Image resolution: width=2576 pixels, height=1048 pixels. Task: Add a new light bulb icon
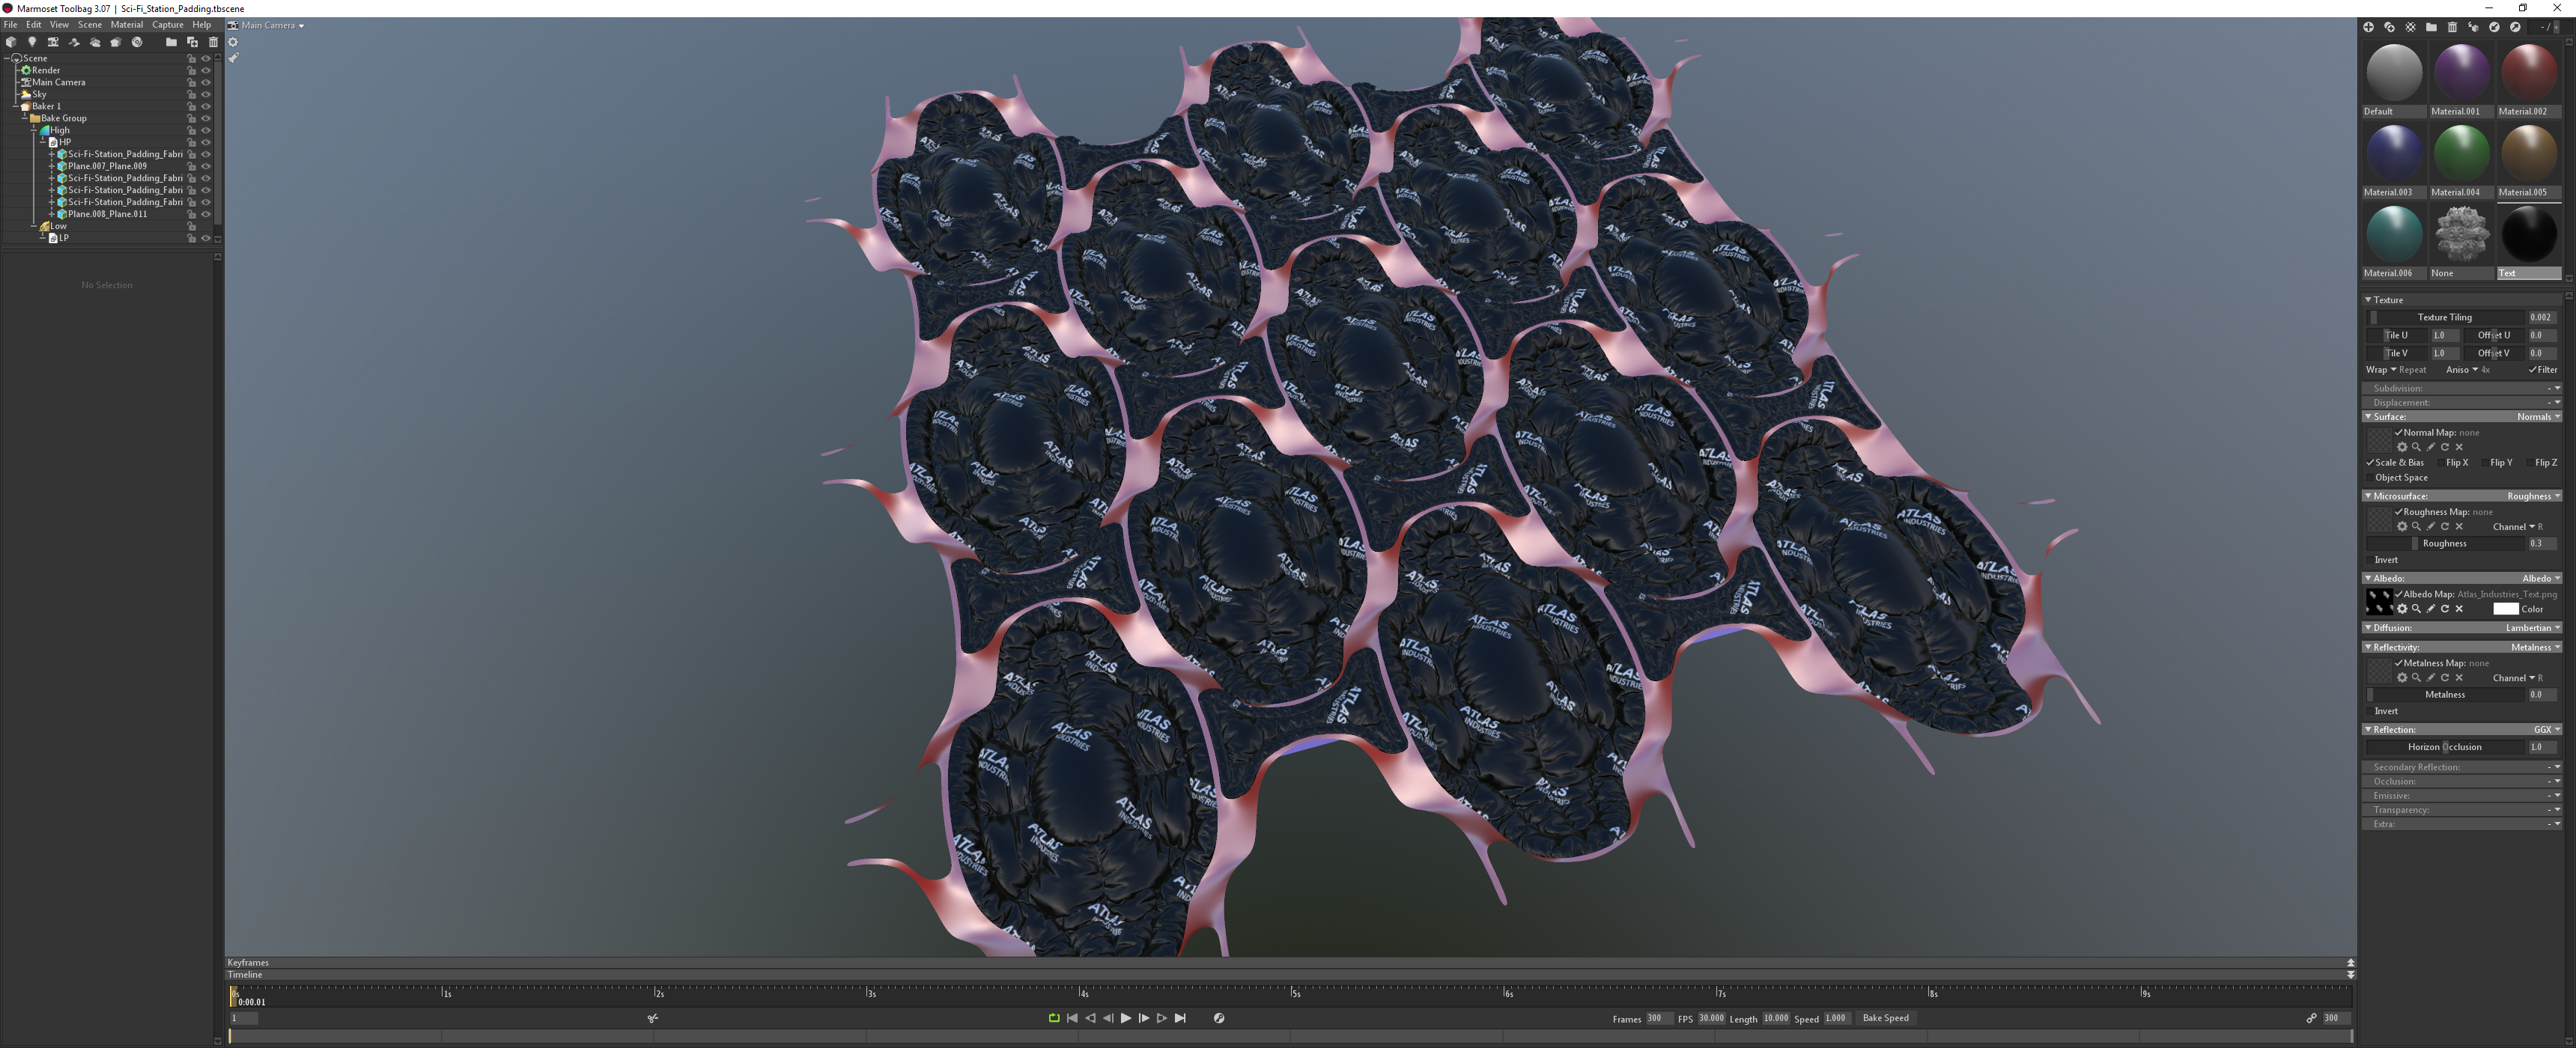point(32,42)
